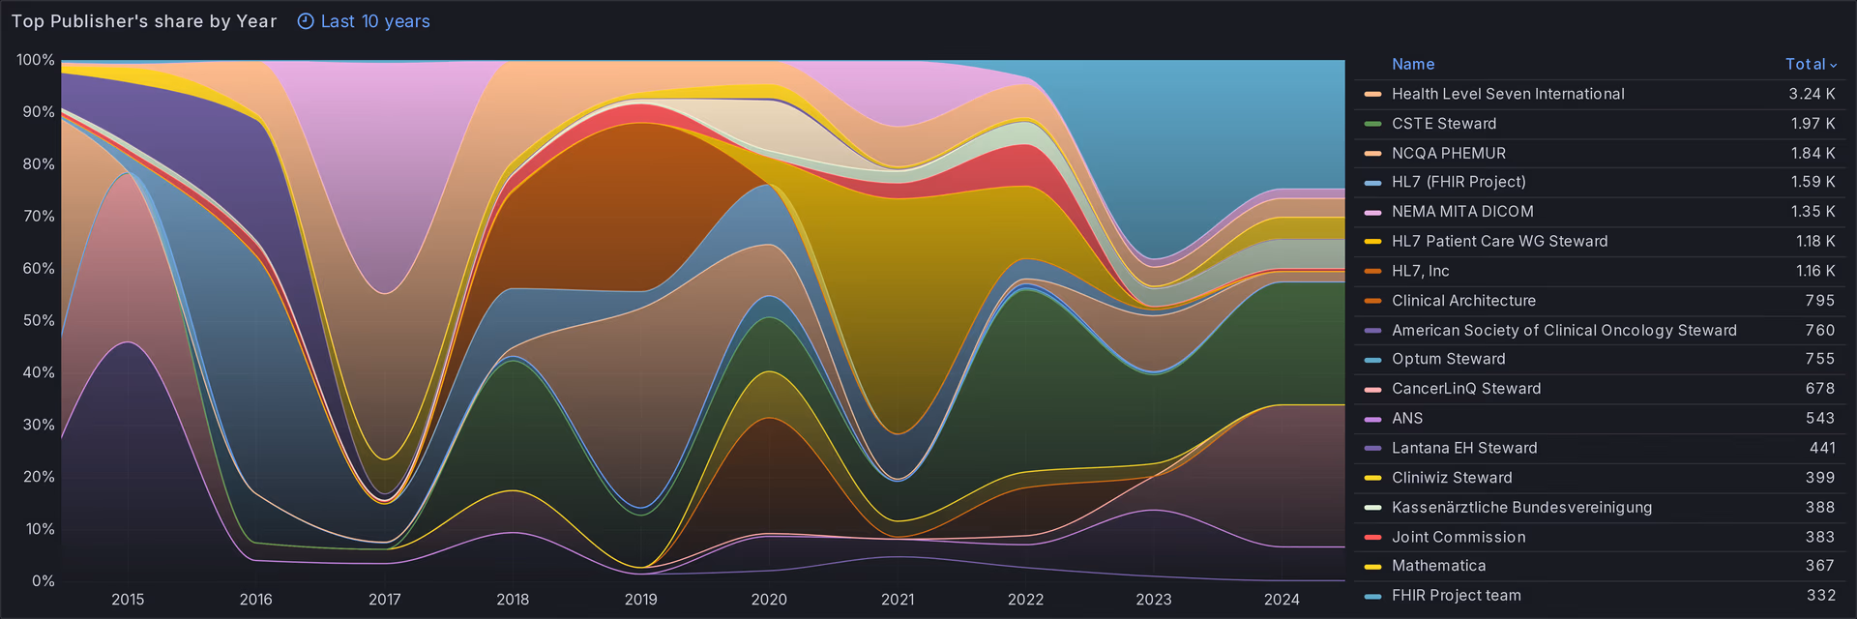Click the Clinical Architecture color marker
Viewport: 1857px width, 619px height.
1372,301
